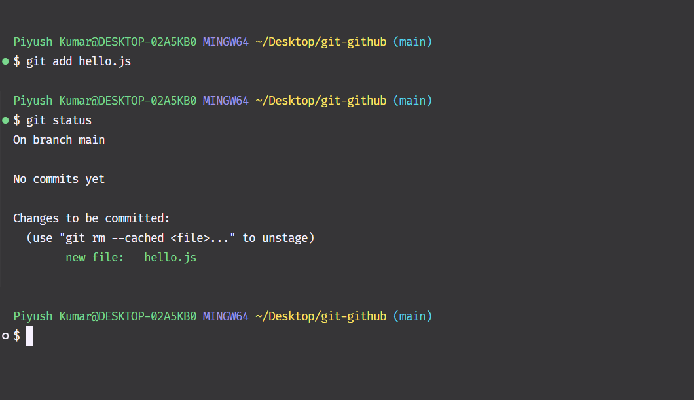The height and width of the screenshot is (400, 694).
Task: Click the "Changes to be committed:" heading
Action: pyautogui.click(x=92, y=218)
